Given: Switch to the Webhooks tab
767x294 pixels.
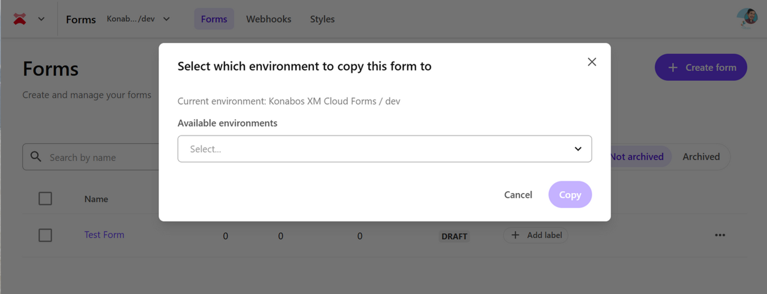Looking at the screenshot, I should pos(268,19).
